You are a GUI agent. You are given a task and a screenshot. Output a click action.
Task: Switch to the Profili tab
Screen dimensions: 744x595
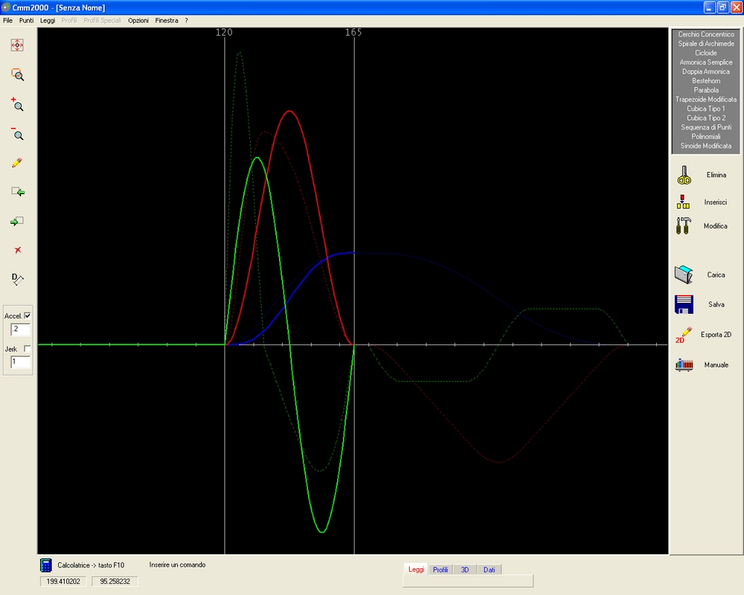pos(440,570)
